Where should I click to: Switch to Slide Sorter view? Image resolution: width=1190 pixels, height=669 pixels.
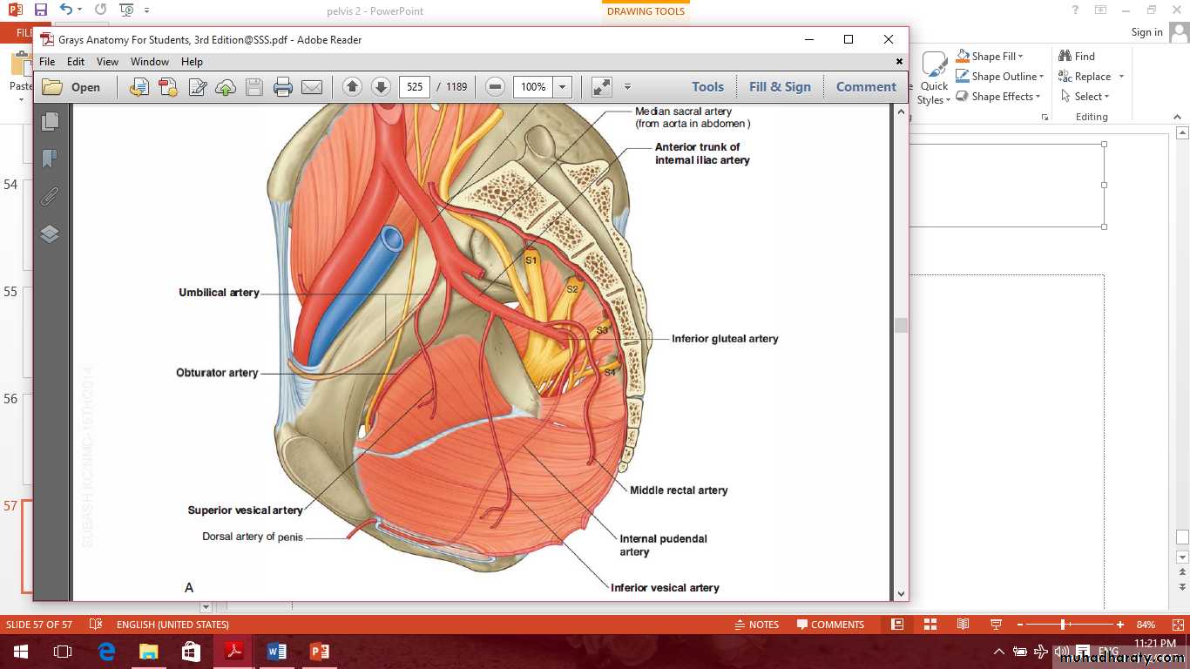[930, 625]
